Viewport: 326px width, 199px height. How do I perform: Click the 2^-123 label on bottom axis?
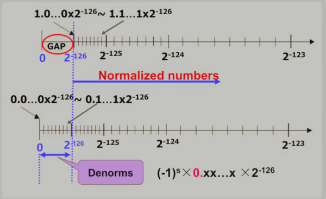coord(293,145)
